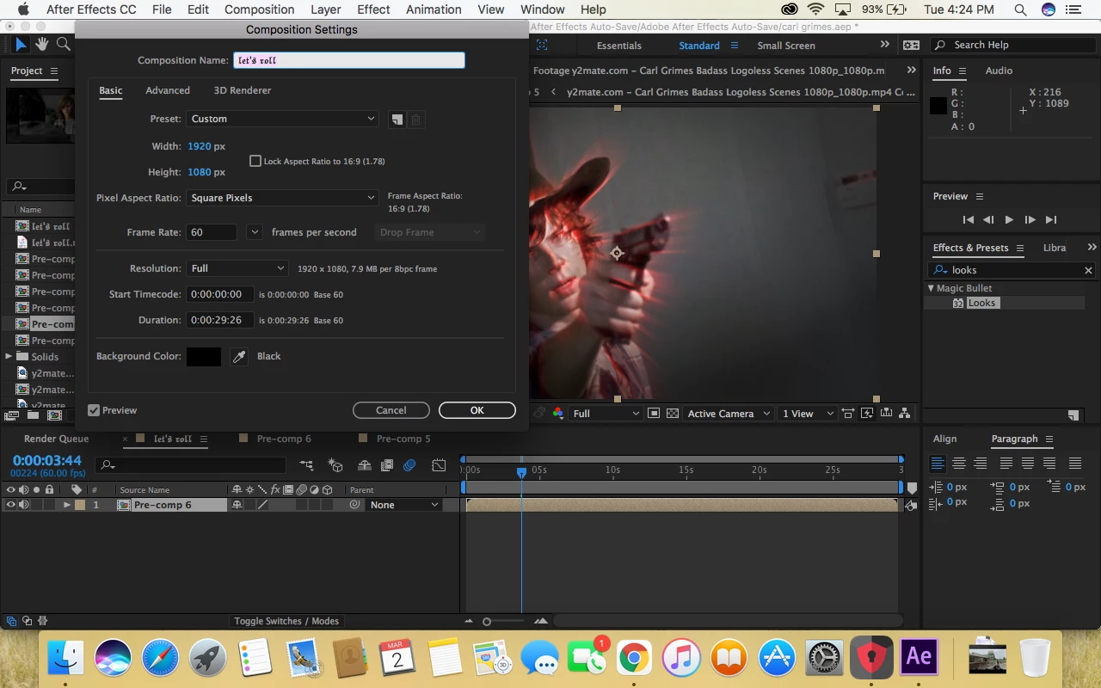
Task: Click the black Background Color swatch
Action: (x=204, y=356)
